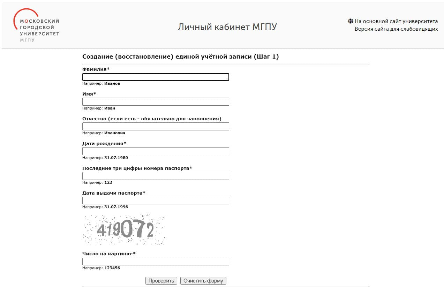Click the 'Дата рождения*' label text
Viewport: 444px width, 287px height.
coord(104,143)
